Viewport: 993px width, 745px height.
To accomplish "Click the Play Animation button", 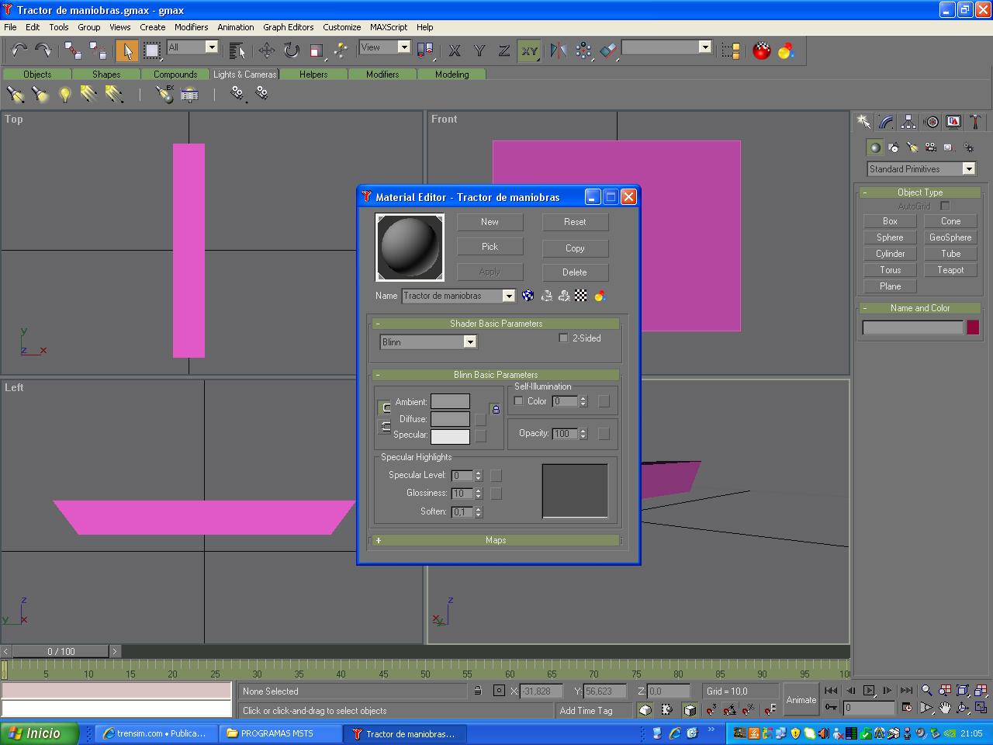I will [x=869, y=690].
